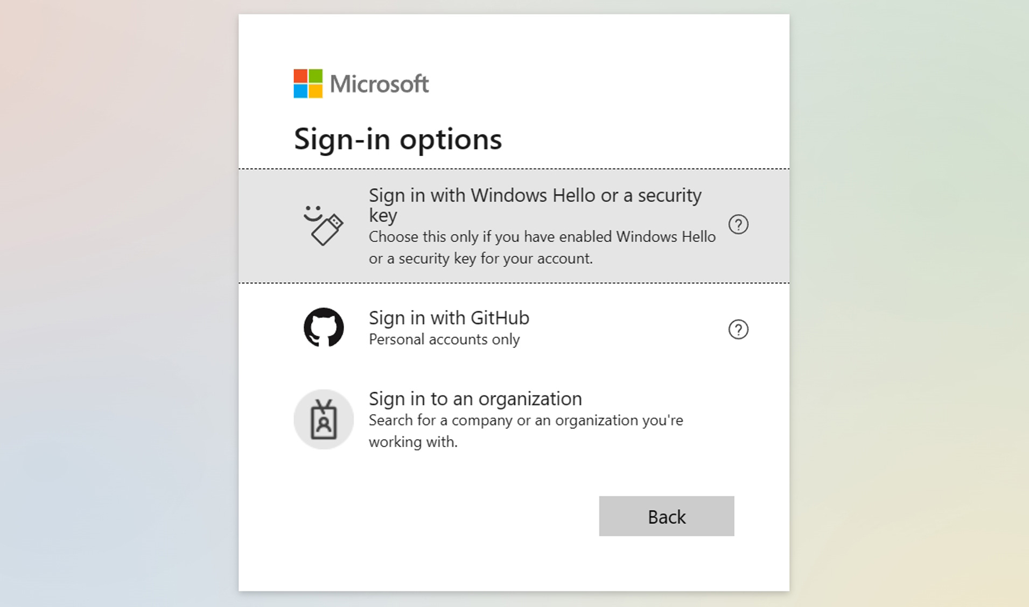
Task: Click the green square in Microsoft logo
Action: click(317, 76)
